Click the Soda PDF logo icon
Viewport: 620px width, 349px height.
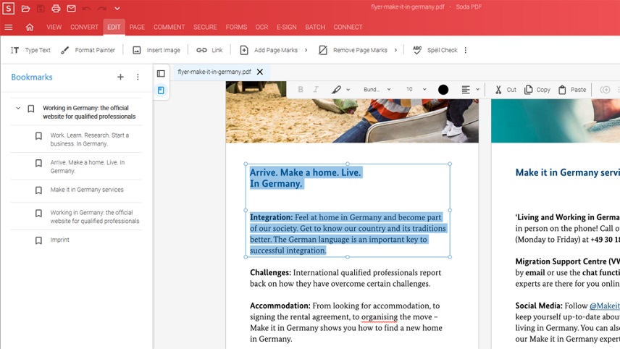point(8,8)
